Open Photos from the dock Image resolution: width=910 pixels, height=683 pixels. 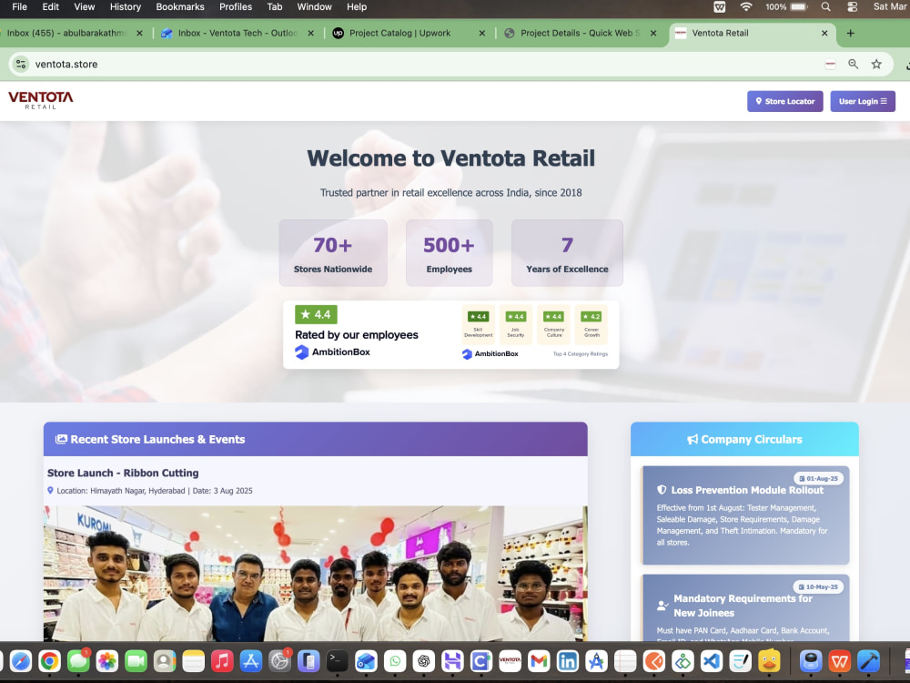(x=107, y=661)
